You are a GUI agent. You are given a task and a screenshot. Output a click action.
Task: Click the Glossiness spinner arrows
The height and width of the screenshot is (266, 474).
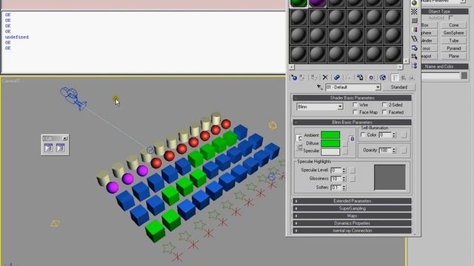(344, 179)
